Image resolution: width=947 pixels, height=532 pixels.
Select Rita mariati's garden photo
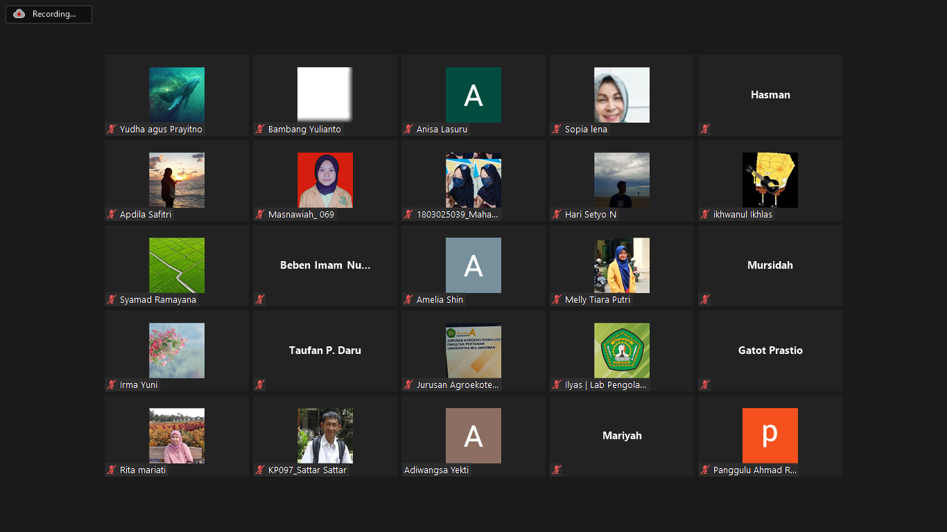coord(177,436)
